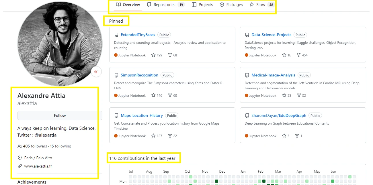Open stargazers of Data-Science-Projects via star icon
Image resolution: width=373 pixels, height=185 pixels.
(x=284, y=55)
